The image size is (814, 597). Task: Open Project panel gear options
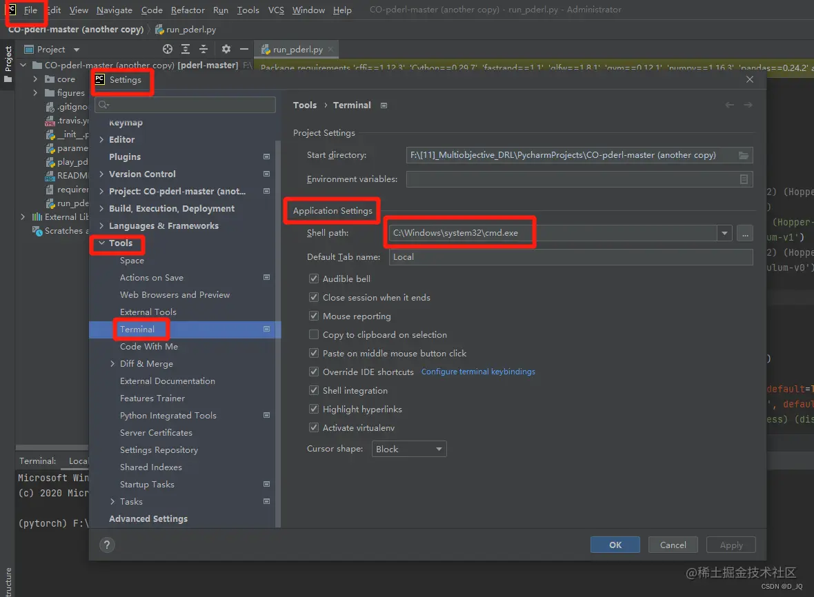[x=226, y=49]
